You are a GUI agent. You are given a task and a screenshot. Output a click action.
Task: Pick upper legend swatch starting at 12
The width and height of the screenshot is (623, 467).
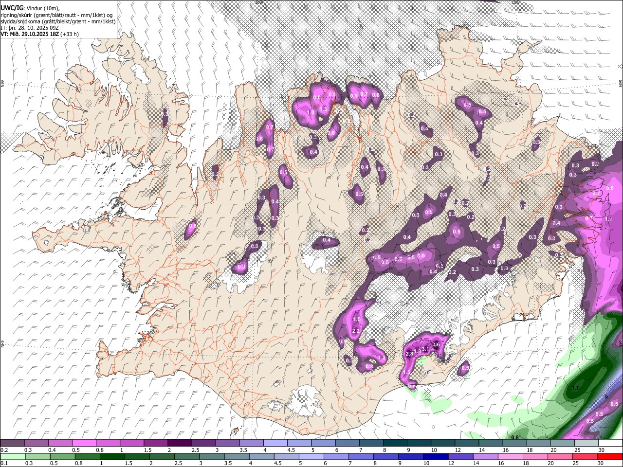point(466,443)
